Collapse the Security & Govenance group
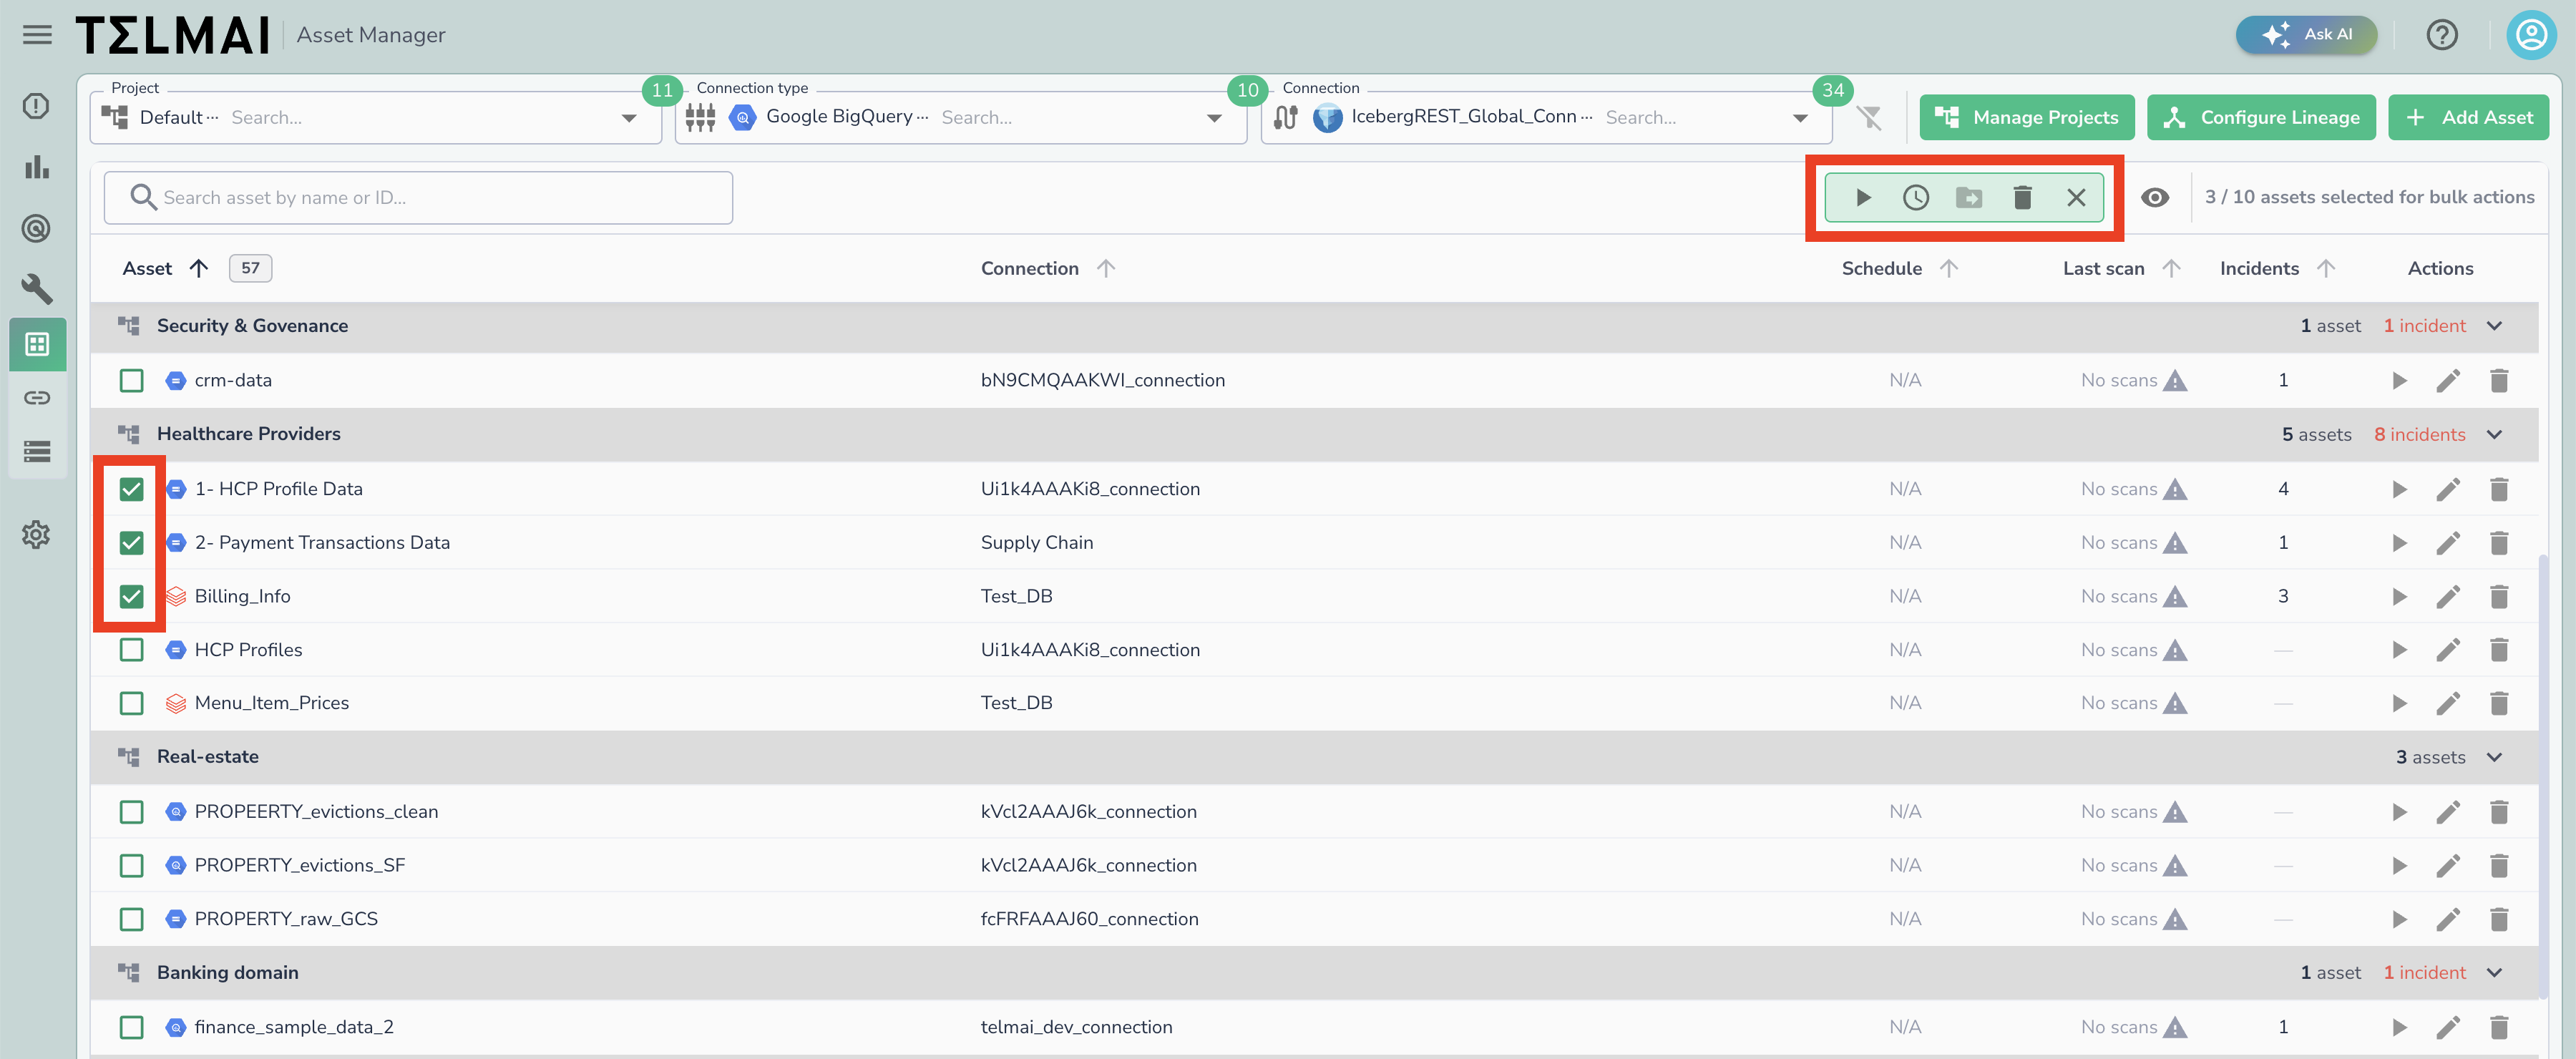This screenshot has width=2576, height=1059. tap(2494, 326)
